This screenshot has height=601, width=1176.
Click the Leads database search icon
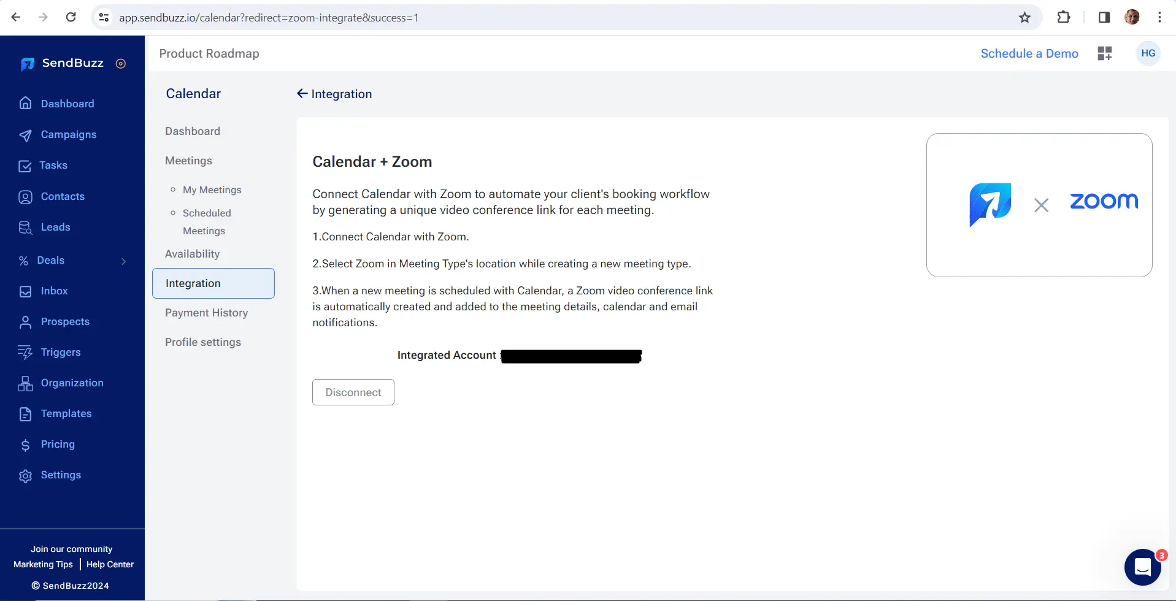pos(25,228)
